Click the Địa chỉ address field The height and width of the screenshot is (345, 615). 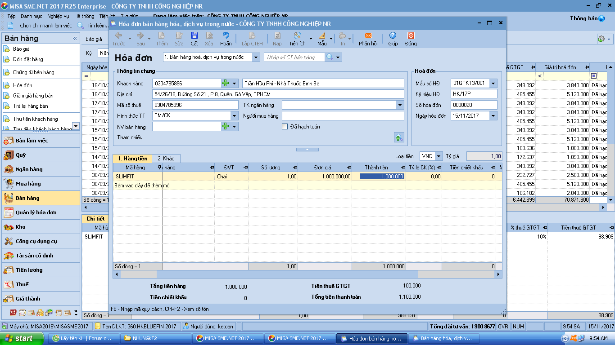(x=278, y=94)
